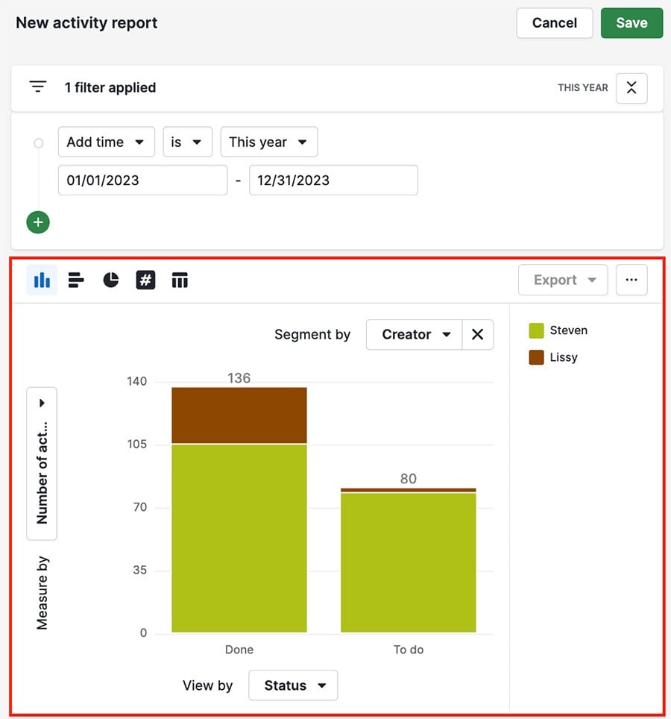Cancel the new activity report

(554, 23)
